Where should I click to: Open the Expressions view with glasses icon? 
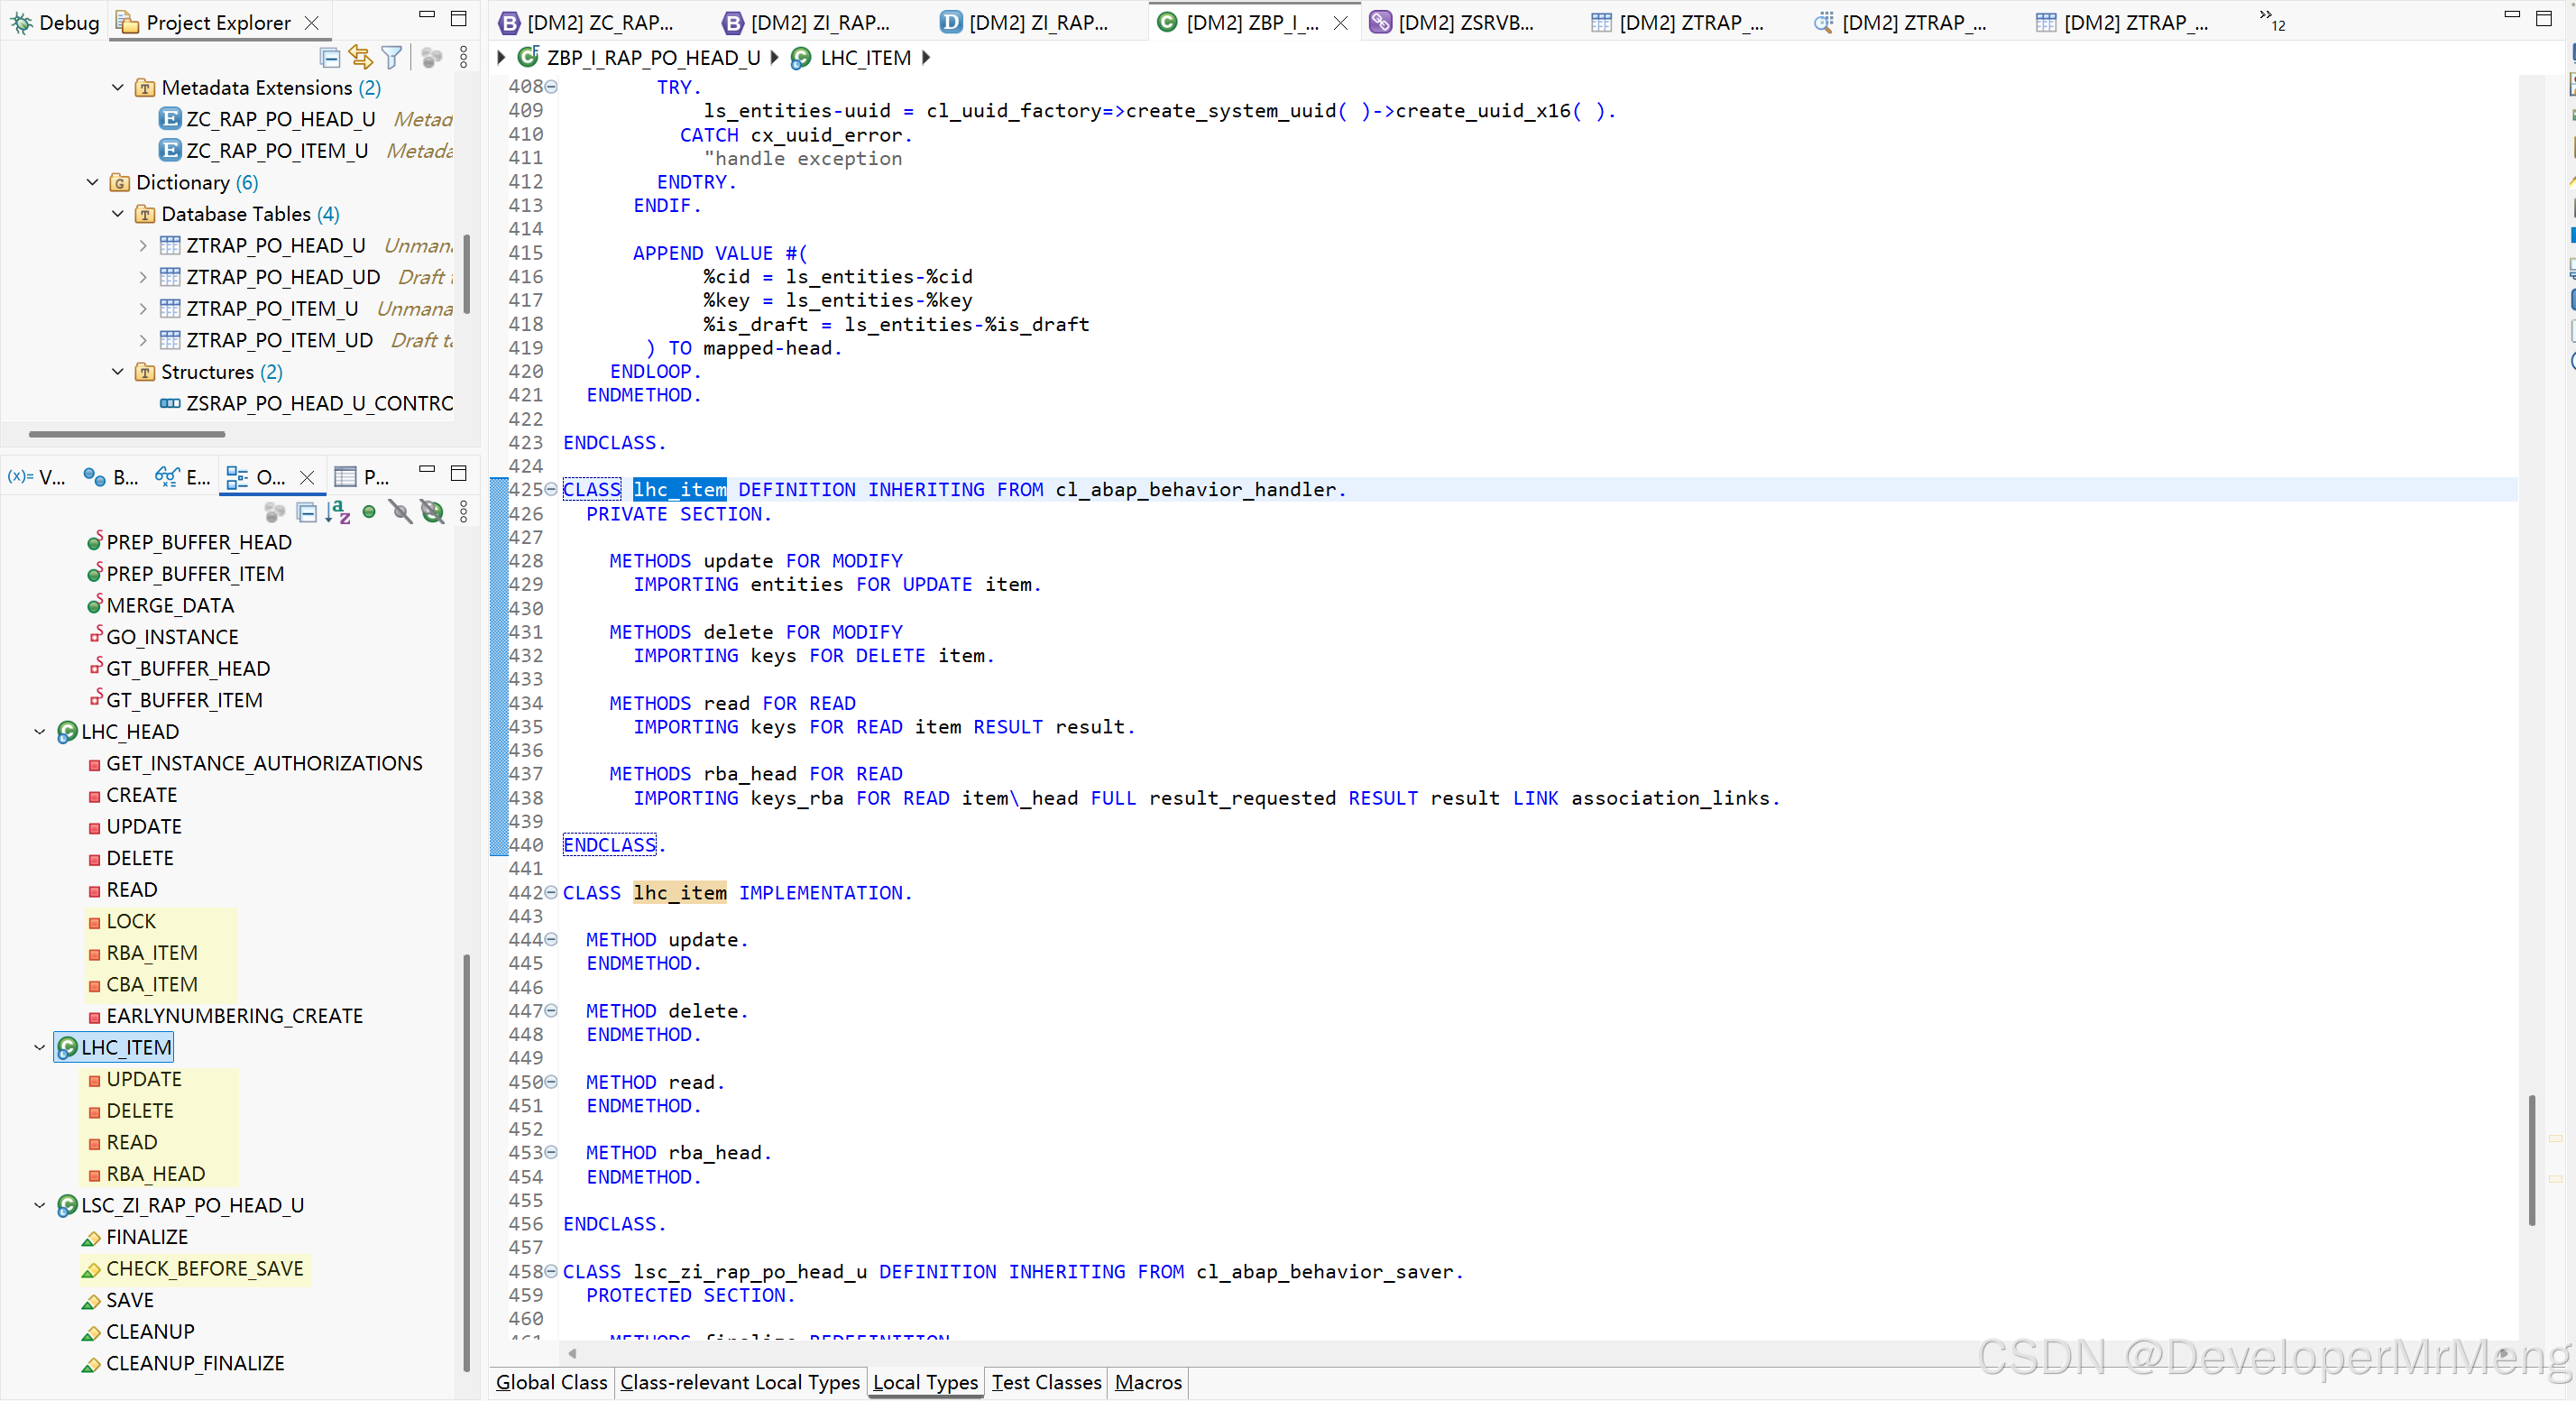pos(182,477)
